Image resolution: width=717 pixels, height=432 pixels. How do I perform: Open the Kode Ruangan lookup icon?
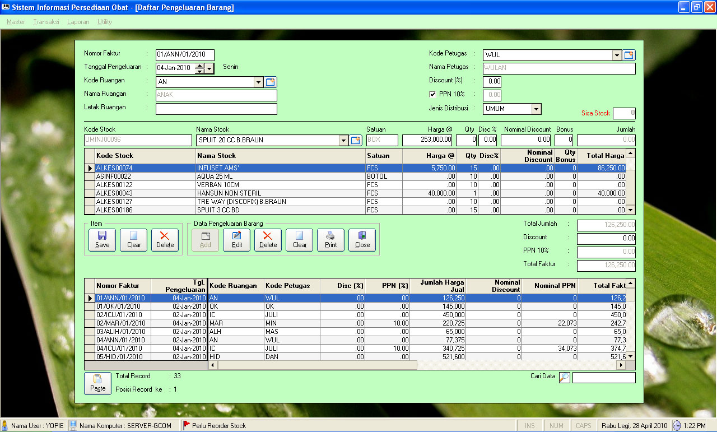click(271, 82)
